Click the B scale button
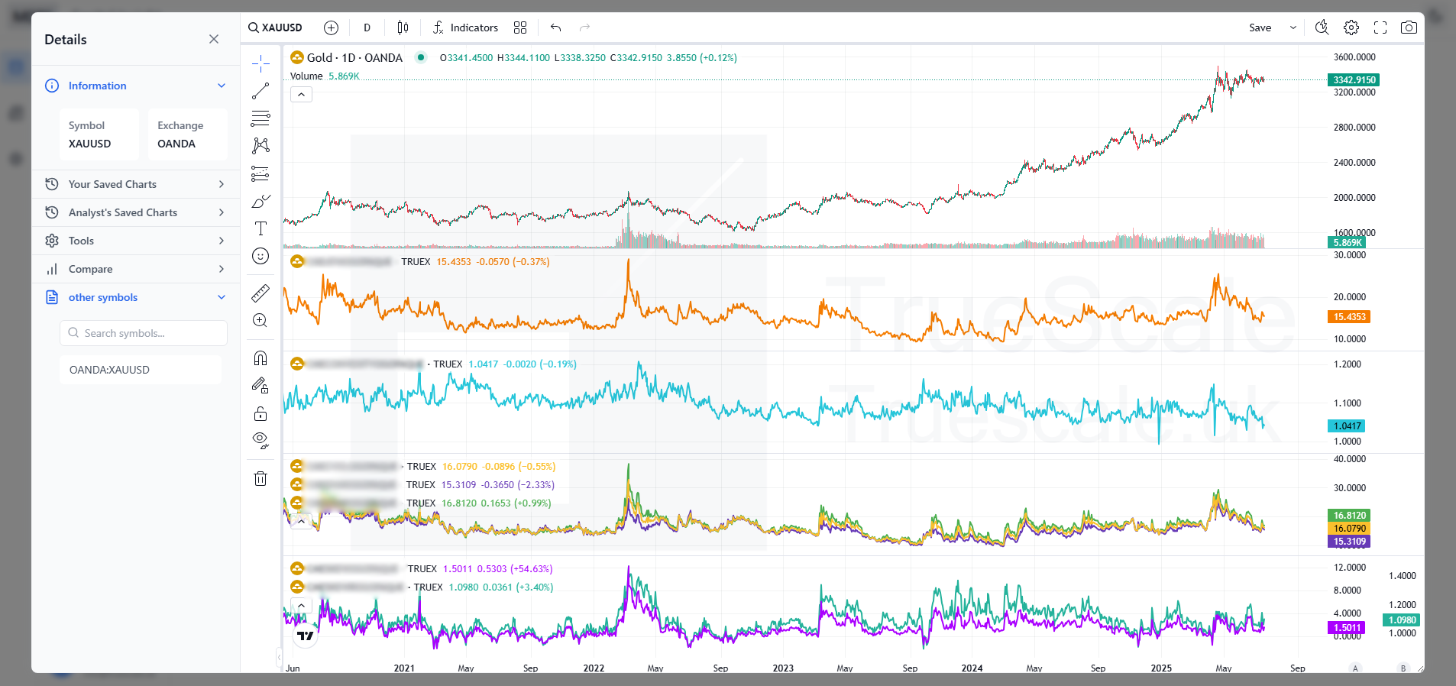Screen dimensions: 1456x686 pos(1403,668)
